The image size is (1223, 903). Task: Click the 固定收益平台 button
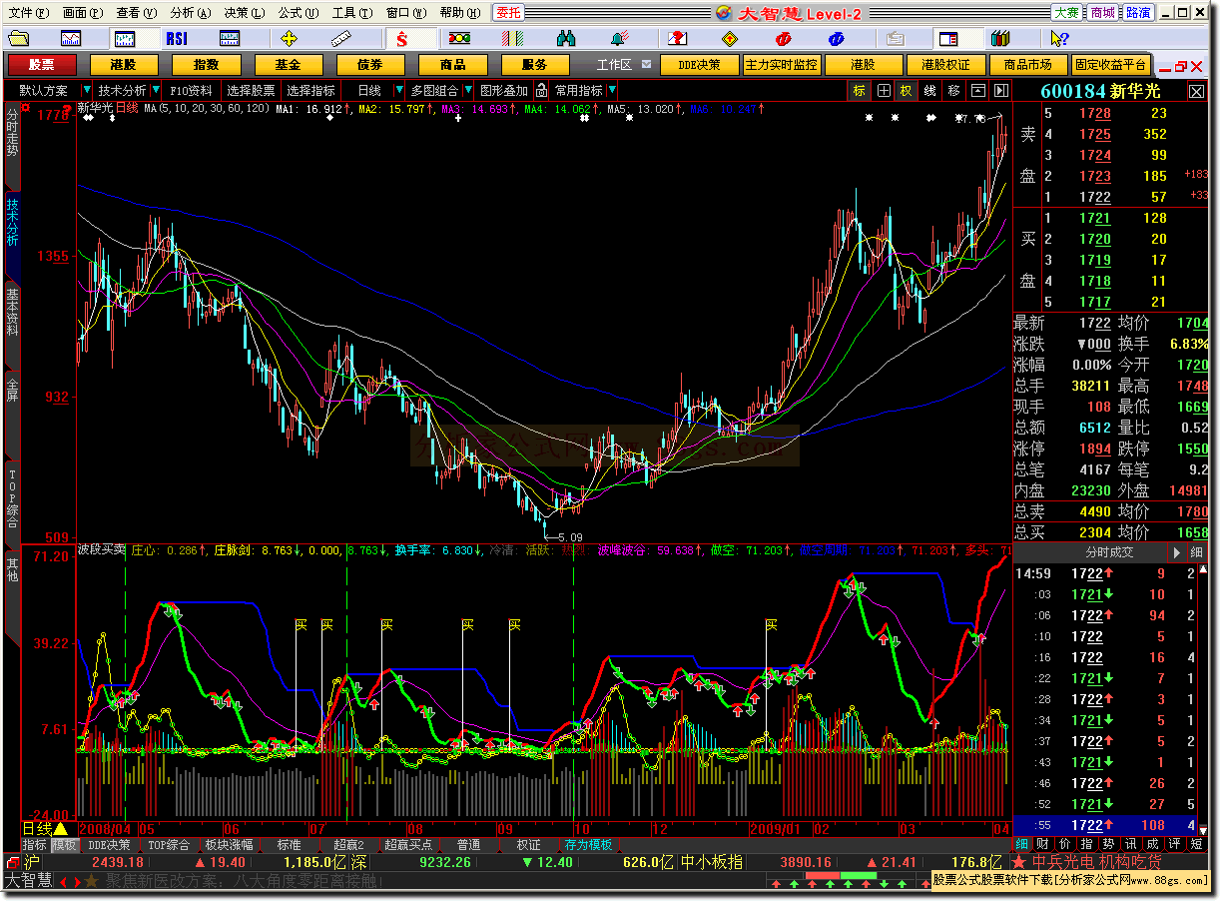coord(1110,64)
